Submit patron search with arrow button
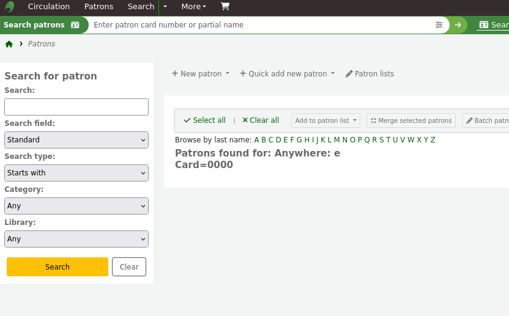Screen dimensions: 509x316 click(x=458, y=25)
